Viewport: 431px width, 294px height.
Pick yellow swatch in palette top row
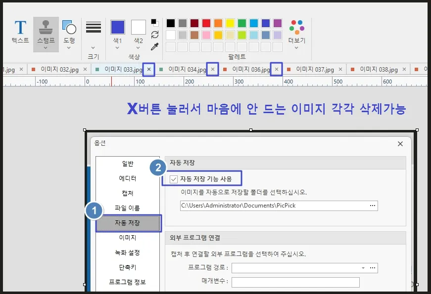pos(230,23)
